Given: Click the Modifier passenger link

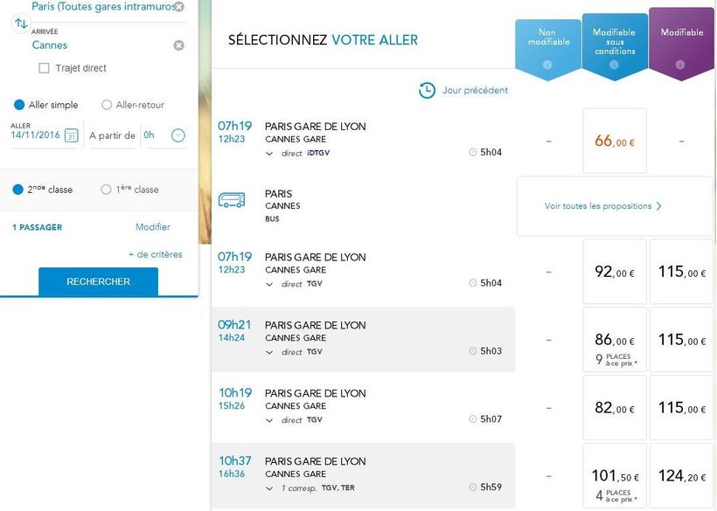Looking at the screenshot, I should click(153, 227).
